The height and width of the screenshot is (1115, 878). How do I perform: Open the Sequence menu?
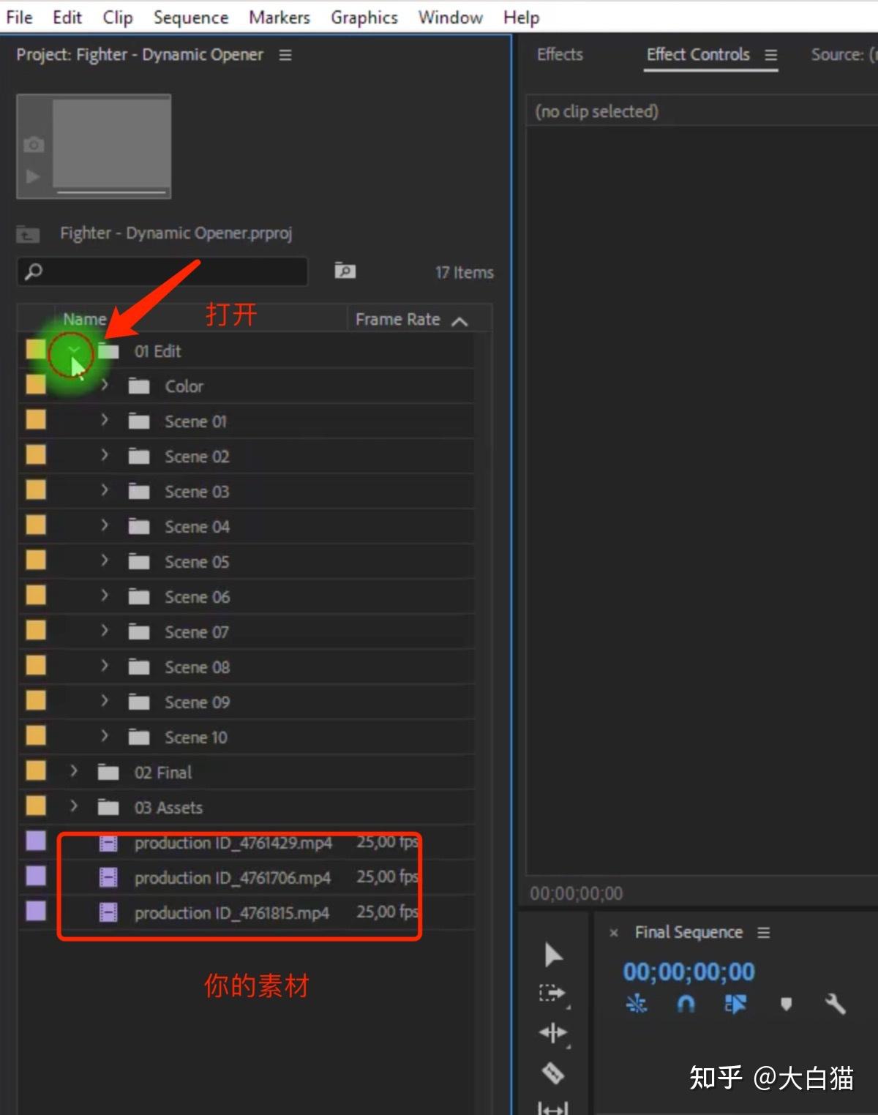[x=191, y=17]
